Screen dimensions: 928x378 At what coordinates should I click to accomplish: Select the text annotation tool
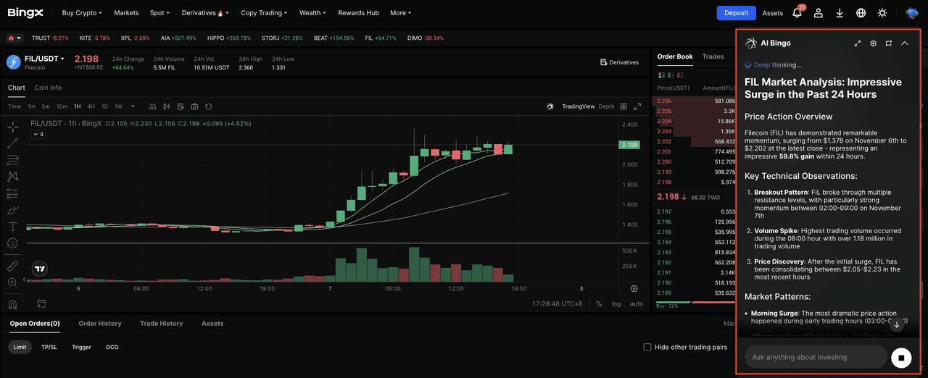pyautogui.click(x=13, y=227)
